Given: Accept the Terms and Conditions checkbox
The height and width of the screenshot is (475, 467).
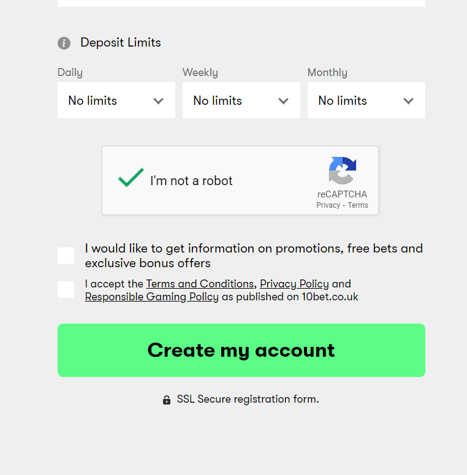Looking at the screenshot, I should pyautogui.click(x=66, y=289).
